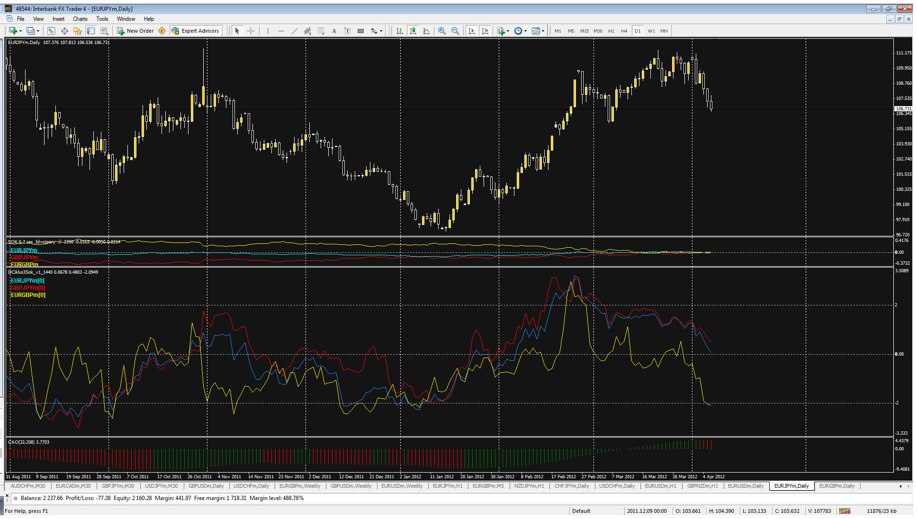Open the View menu
This screenshot has height=519, width=917.
pyautogui.click(x=38, y=19)
